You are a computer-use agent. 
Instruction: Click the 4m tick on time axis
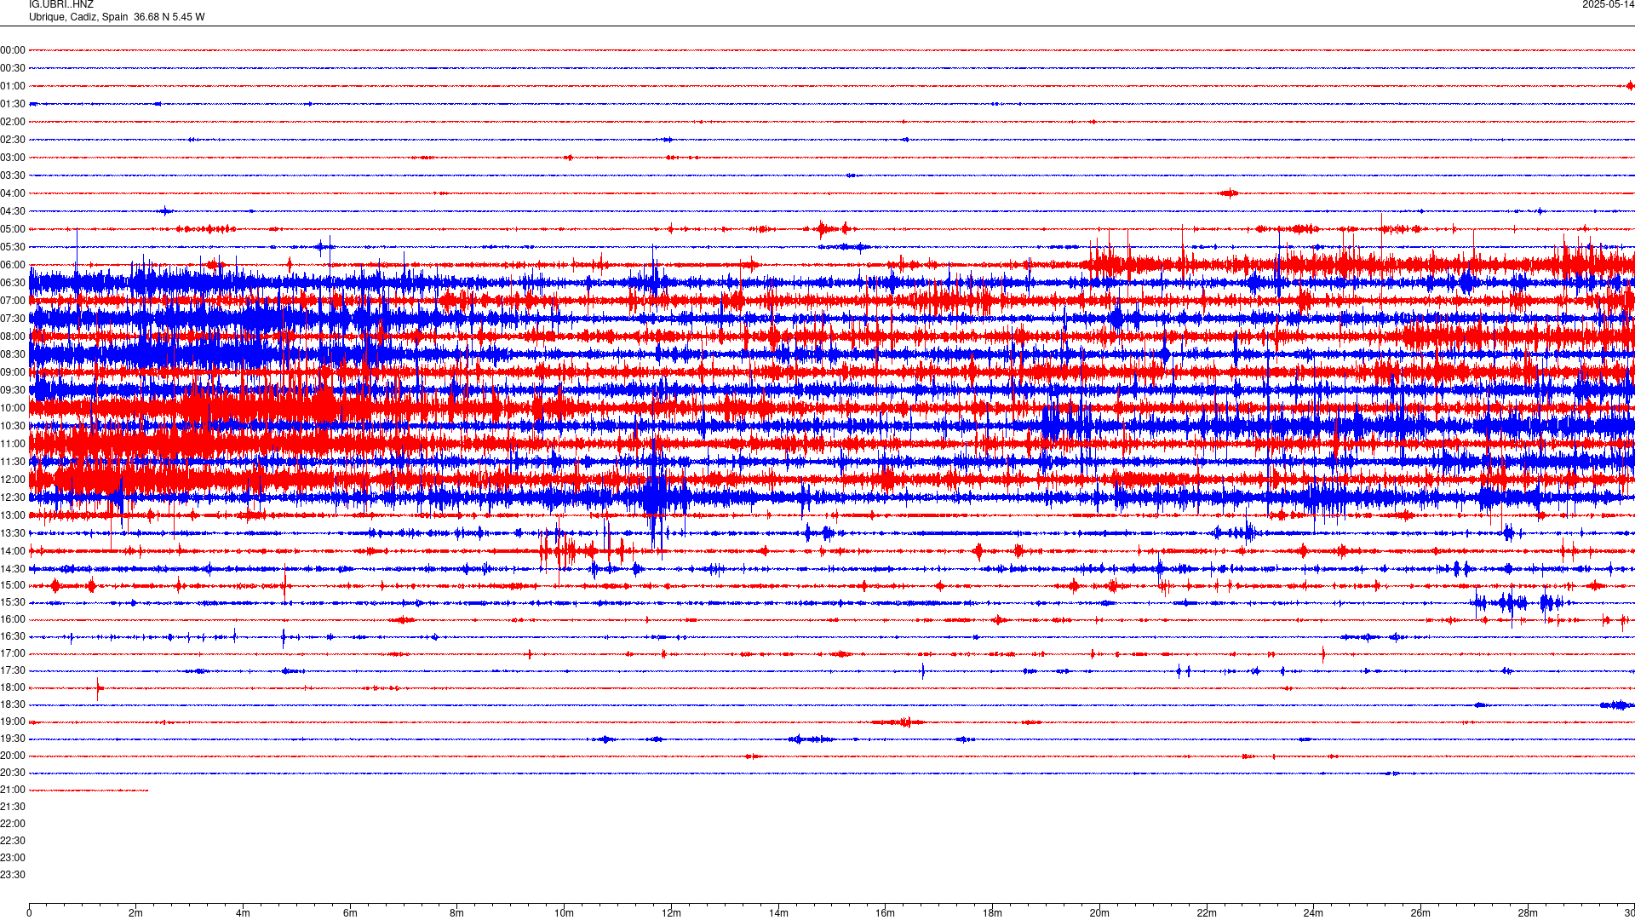243,913
